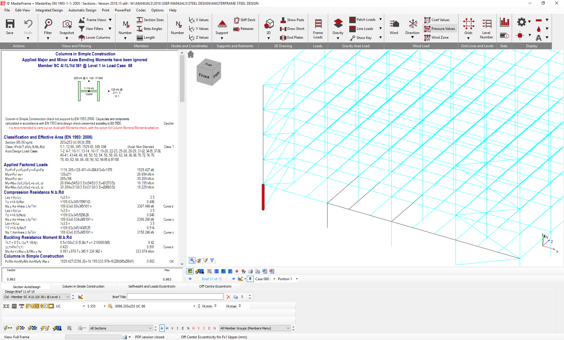Screen dimensions: 564x340
Task: Switch to Column in Simple Construction tab
Action: [83, 286]
